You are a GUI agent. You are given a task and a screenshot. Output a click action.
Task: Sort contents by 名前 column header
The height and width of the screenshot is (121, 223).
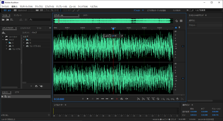pos(26,37)
